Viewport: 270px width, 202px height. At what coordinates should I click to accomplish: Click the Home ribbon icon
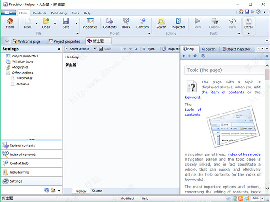tap(10, 23)
